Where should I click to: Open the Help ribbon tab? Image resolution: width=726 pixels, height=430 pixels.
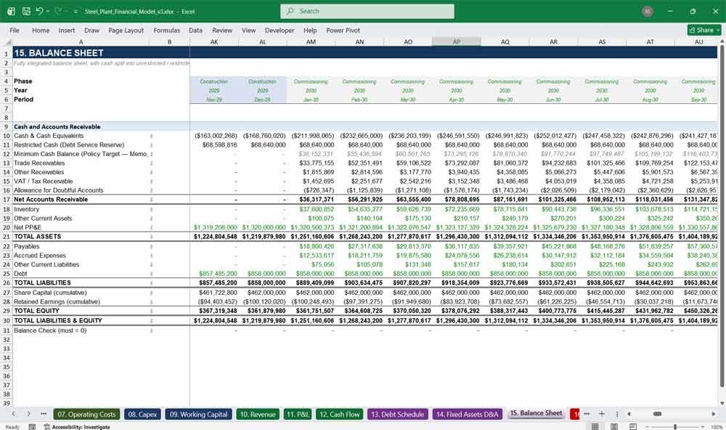click(310, 30)
